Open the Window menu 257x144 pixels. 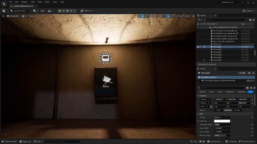(x=24, y=2)
